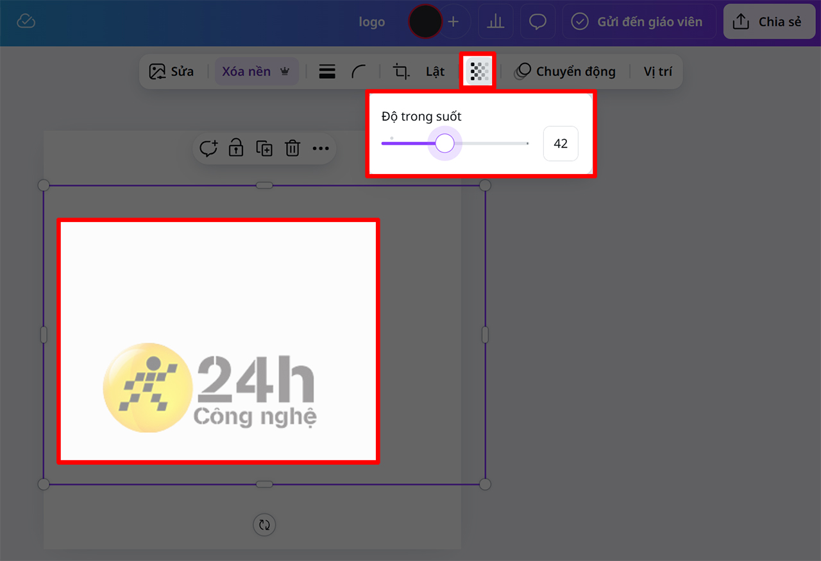821x561 pixels.
Task: Open the dark profile avatar circle
Action: click(425, 22)
